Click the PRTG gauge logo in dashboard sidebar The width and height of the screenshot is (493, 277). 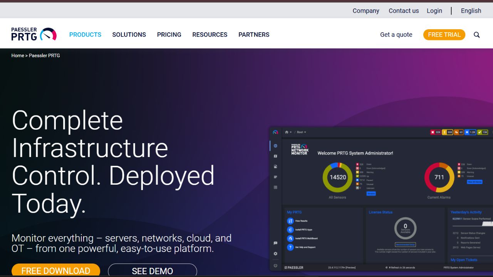[275, 132]
